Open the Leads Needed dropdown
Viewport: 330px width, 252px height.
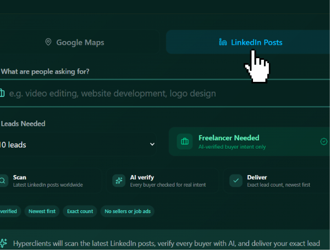coord(78,144)
